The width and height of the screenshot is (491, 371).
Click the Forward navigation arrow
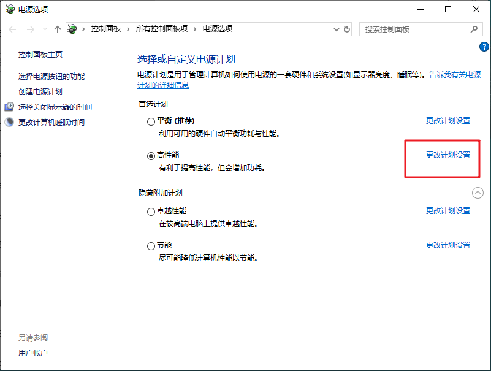coord(31,29)
